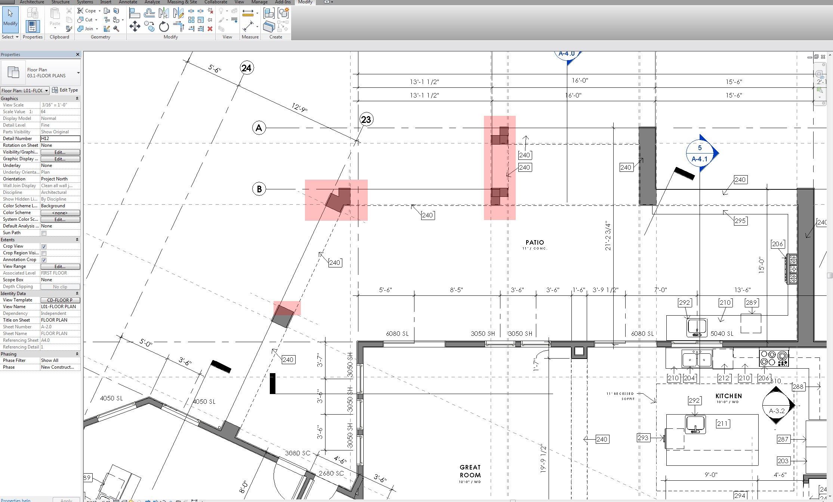Activate the Rotate tool
The height and width of the screenshot is (502, 833).
pyautogui.click(x=164, y=27)
